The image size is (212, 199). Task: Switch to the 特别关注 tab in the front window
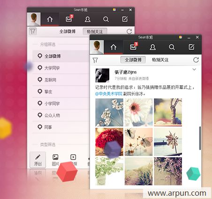tap(160, 60)
